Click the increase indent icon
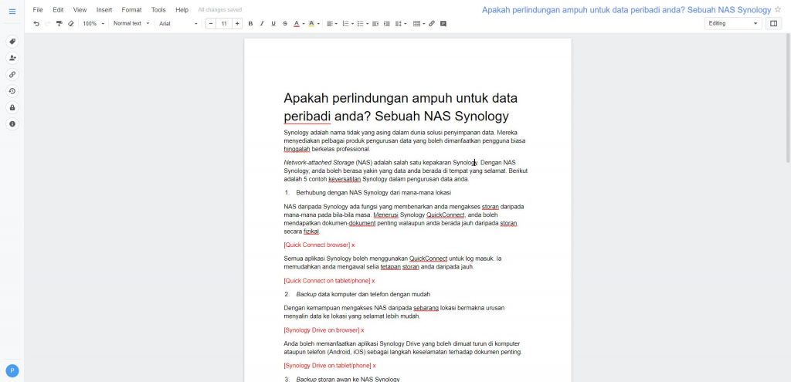Viewport: 791px width, 382px height. (x=387, y=23)
